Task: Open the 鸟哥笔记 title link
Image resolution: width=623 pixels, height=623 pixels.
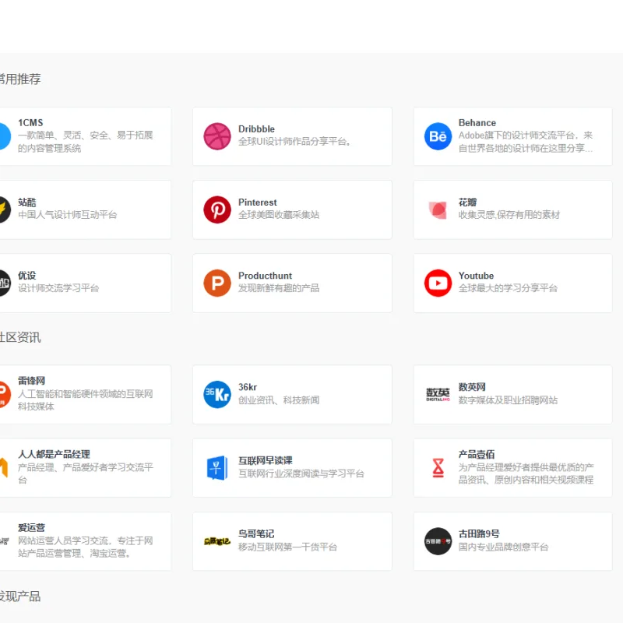Action: coord(256,533)
